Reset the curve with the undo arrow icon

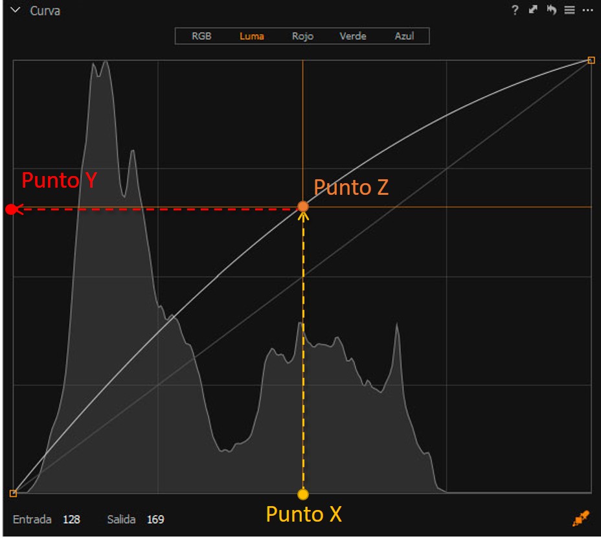[551, 10]
